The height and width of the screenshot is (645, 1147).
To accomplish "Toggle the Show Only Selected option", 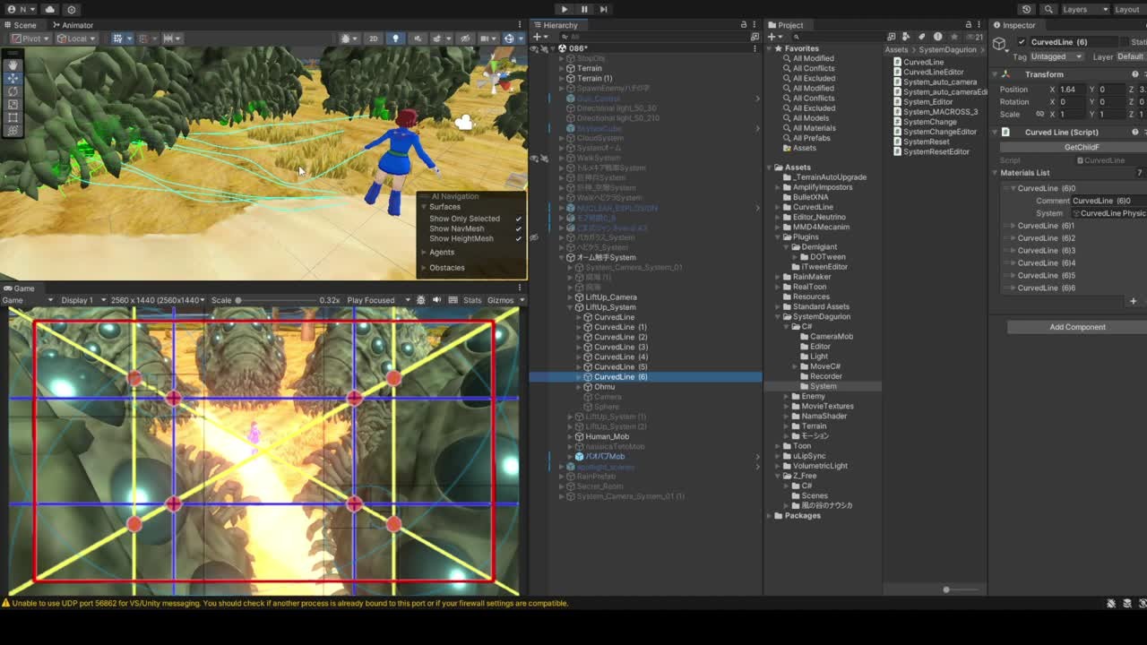I will [x=518, y=219].
